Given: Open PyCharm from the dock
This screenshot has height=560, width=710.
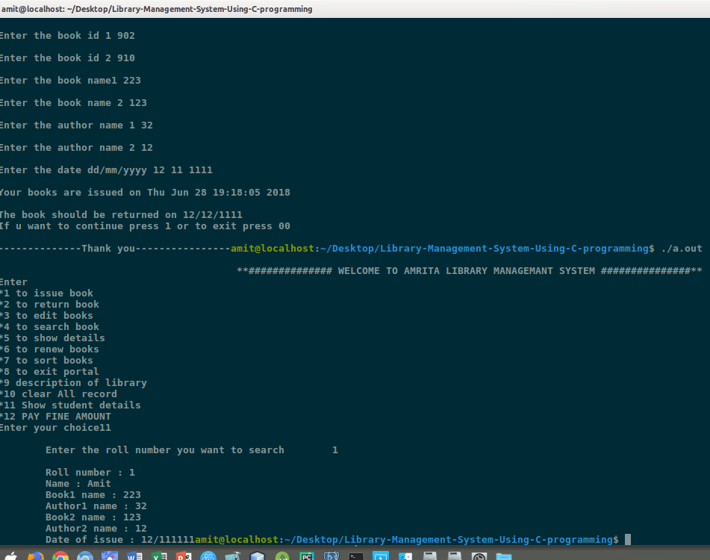Looking at the screenshot, I should (307, 556).
